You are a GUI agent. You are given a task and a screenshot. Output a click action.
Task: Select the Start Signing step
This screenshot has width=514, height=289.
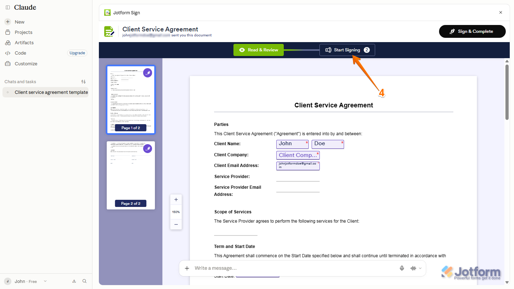tap(347, 50)
